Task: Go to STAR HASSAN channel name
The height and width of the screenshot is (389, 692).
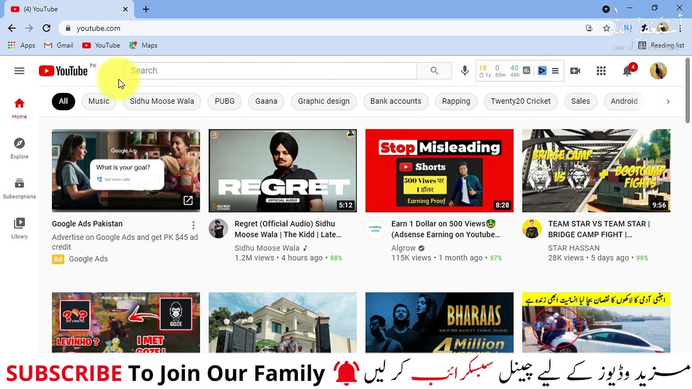Action: pyautogui.click(x=574, y=248)
